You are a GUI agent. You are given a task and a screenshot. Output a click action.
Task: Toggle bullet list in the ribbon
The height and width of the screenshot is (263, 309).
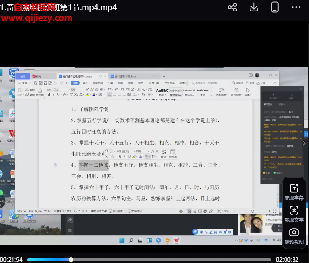click(110, 90)
